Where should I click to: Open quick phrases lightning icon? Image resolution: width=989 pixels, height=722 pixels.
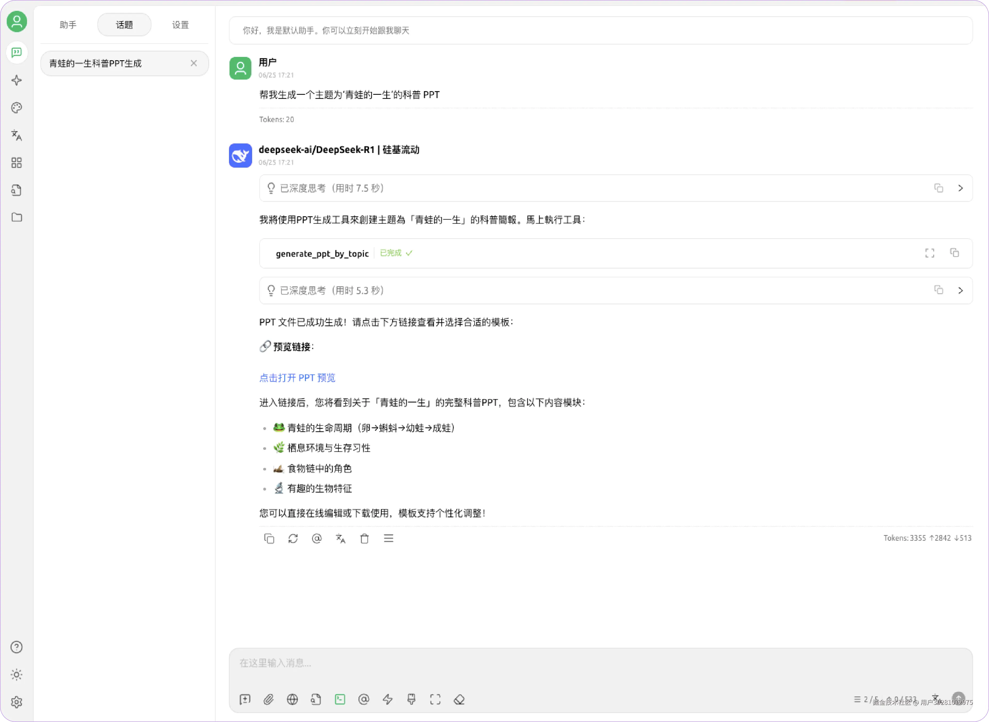click(x=387, y=700)
